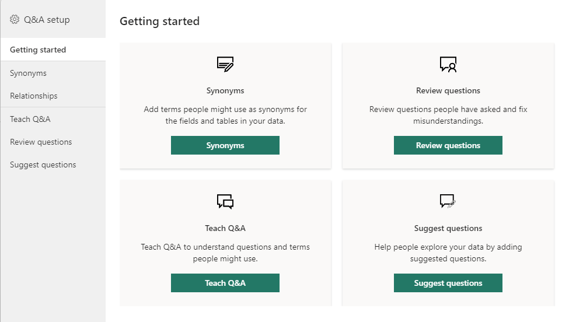Click the Suggest questions card heading text
562x322 pixels.
[448, 229]
